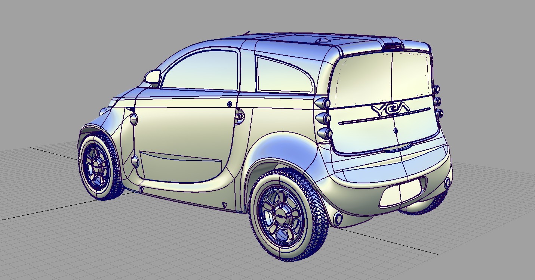Click the left rear bumper round reflector
Screen dimensions: 535x280
(x=338, y=218)
